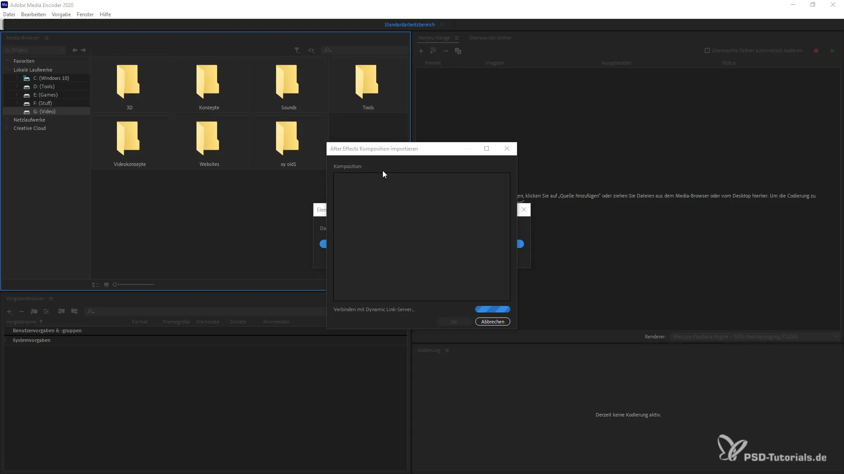Open the G: (Video) drive dropdown
Screen dimensions: 844x474
pos(34,50)
